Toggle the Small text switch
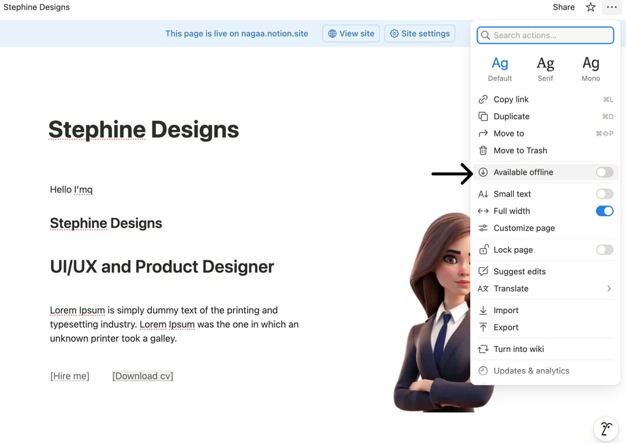Viewport: 626px width, 443px height. 605,194
